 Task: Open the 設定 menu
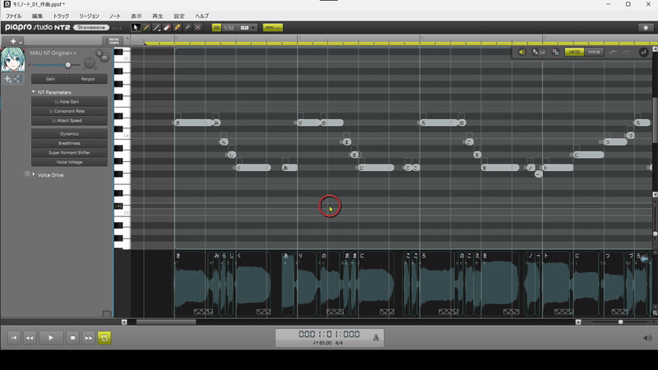point(179,16)
